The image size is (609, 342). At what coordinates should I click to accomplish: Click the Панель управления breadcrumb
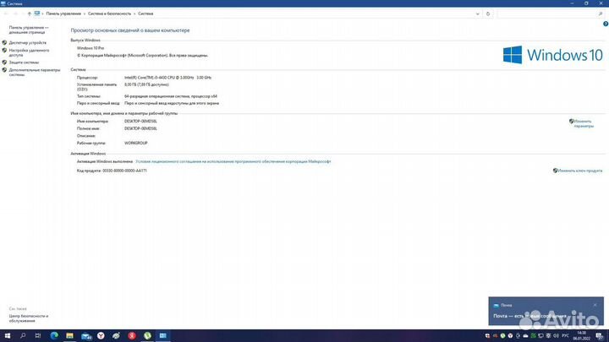point(63,14)
